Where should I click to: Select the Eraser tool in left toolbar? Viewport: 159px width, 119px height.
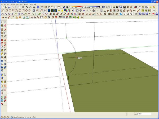click(x=5, y=25)
